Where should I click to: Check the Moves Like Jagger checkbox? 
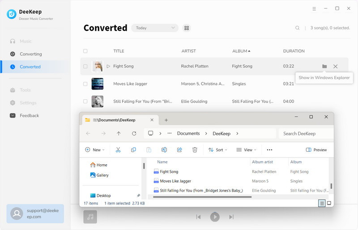click(85, 84)
